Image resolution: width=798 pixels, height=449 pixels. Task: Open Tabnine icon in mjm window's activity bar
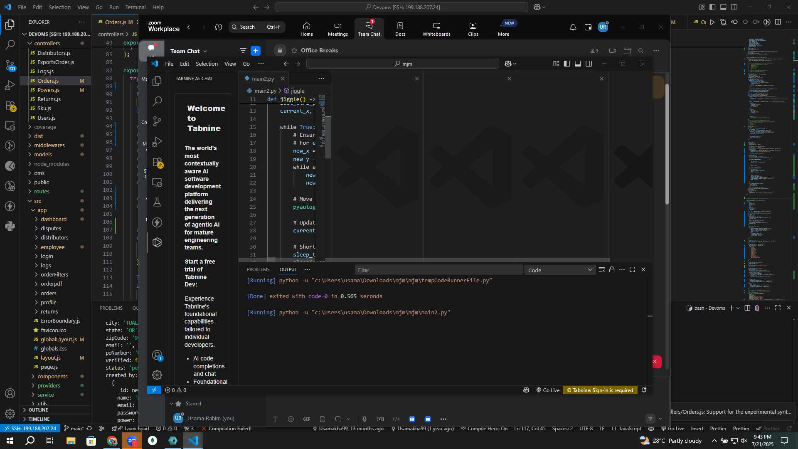click(157, 242)
